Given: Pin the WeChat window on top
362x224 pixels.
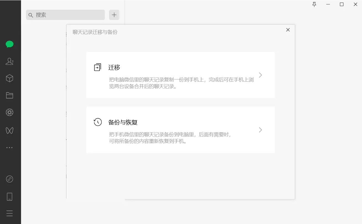Looking at the screenshot, I should (x=314, y=4).
